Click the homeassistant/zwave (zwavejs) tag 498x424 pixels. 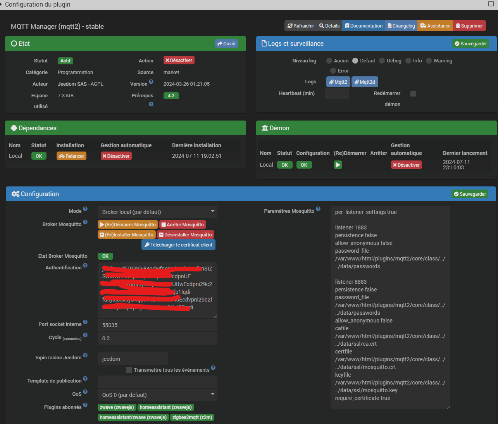coord(133,417)
